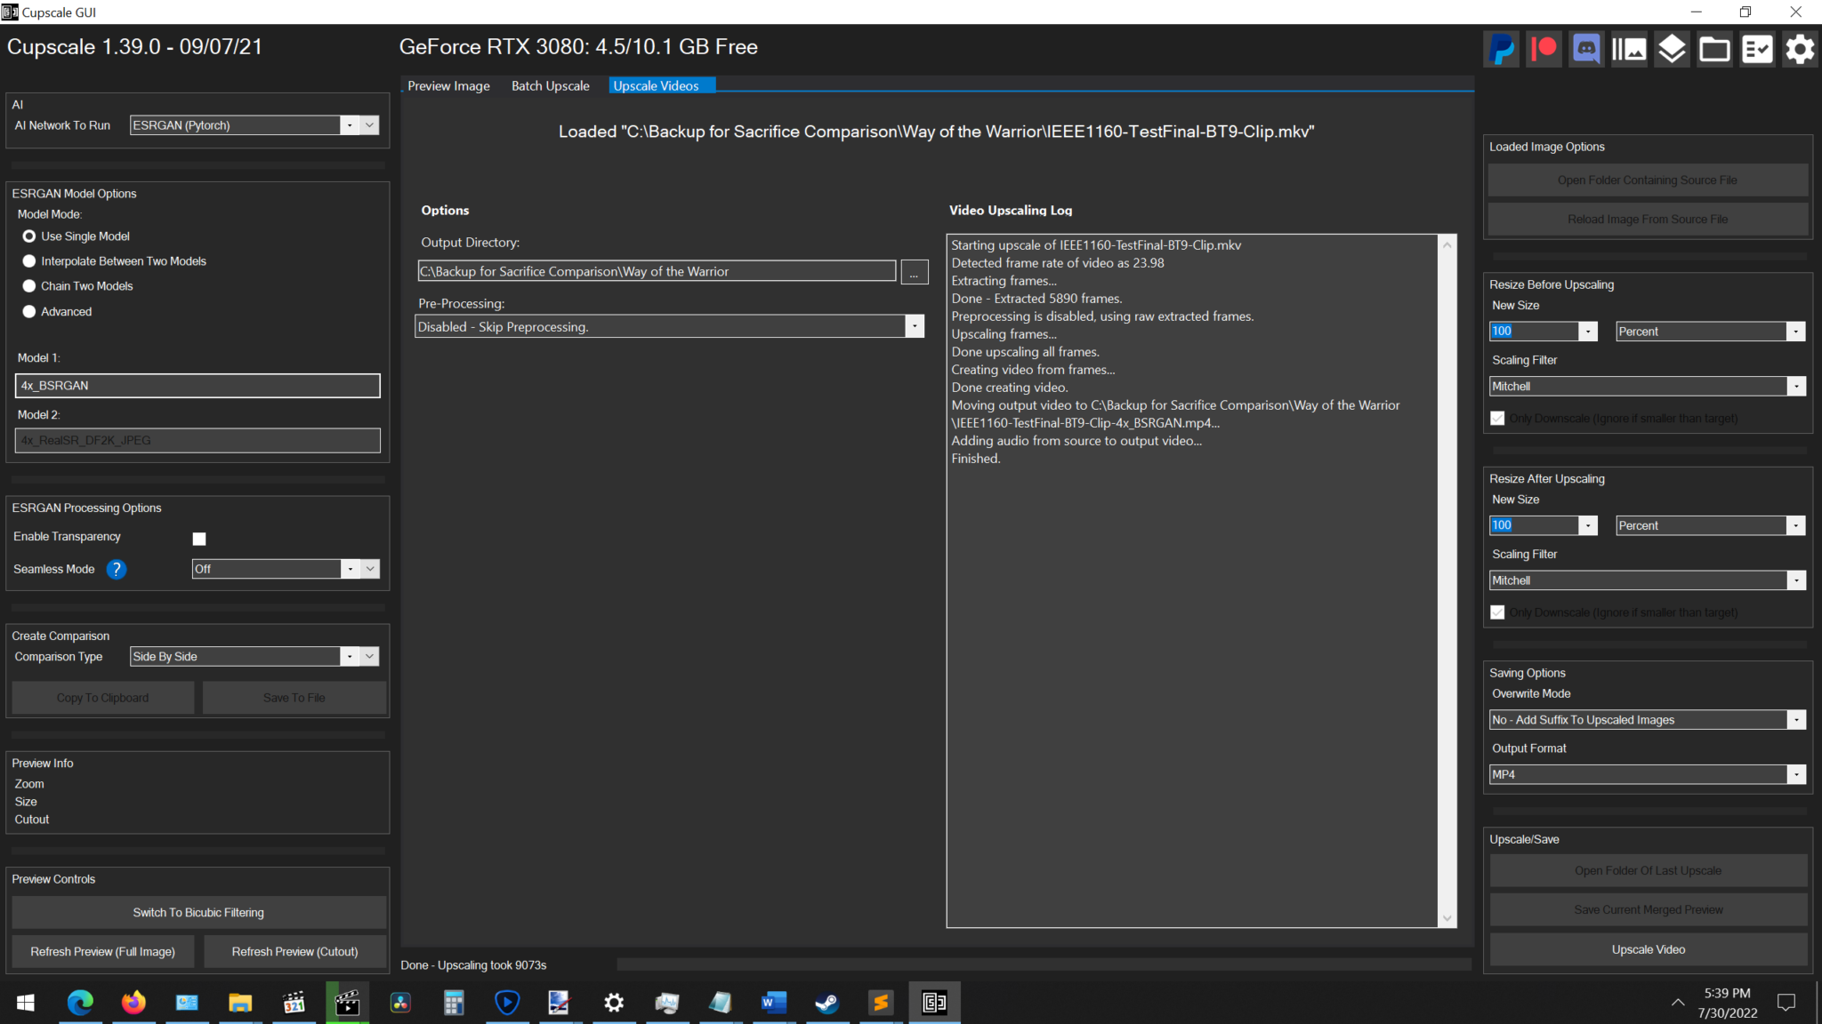This screenshot has width=1822, height=1024.
Task: Toggle Only Downscale under Resize After Upscaling
Action: (x=1497, y=612)
